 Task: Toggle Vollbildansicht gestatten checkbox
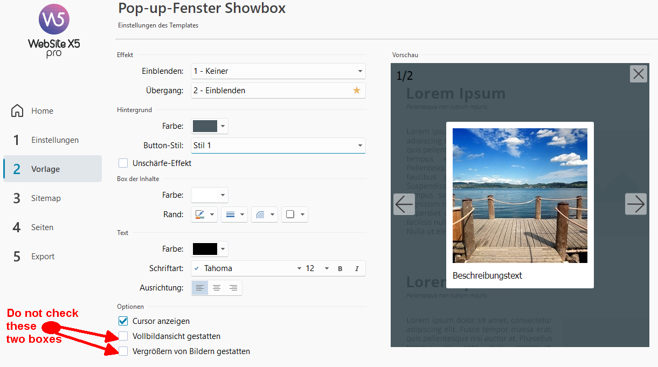pyautogui.click(x=123, y=336)
